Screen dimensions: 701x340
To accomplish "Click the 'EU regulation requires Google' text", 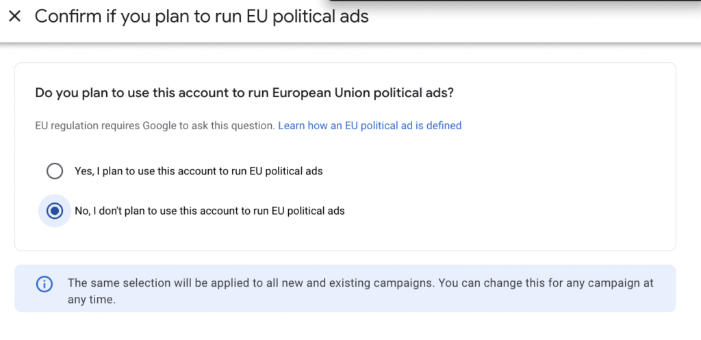I will [155, 126].
